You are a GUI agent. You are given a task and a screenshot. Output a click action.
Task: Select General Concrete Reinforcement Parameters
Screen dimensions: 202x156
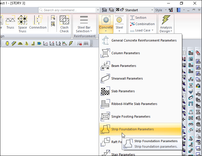[144, 40]
